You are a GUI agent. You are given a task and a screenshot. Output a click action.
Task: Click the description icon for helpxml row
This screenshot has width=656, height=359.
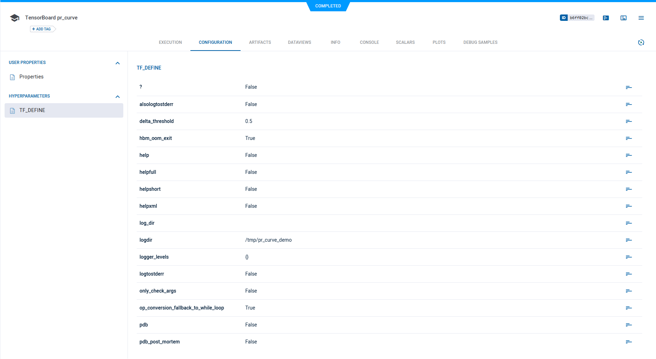pos(628,206)
